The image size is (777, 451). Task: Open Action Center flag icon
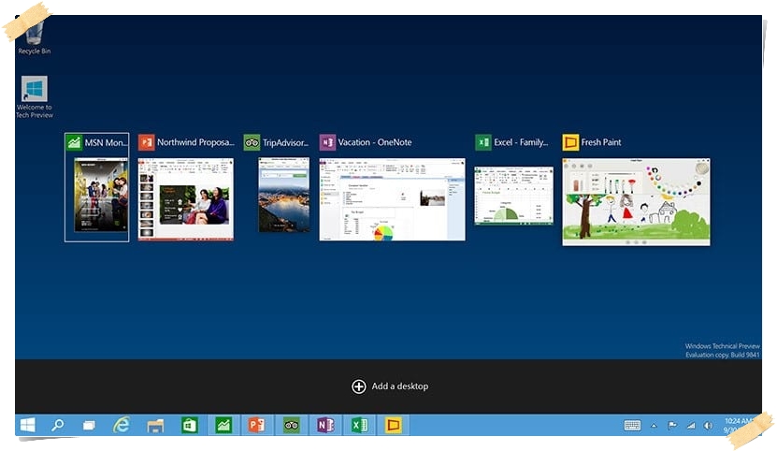672,425
